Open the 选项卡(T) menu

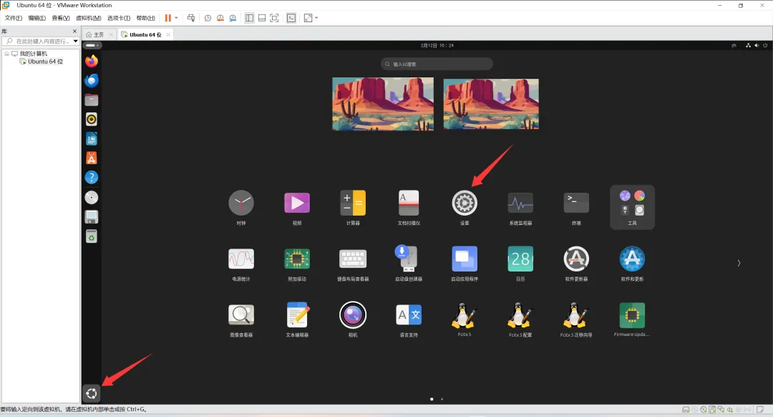tap(119, 18)
